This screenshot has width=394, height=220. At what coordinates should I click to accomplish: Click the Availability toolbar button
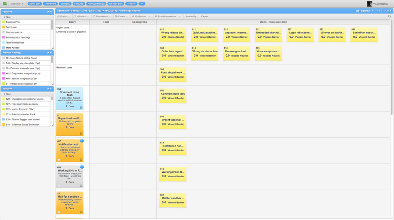coord(191,16)
